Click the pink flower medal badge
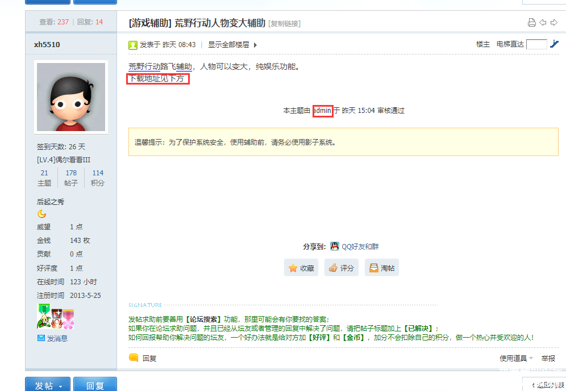566x391 pixels. pyautogui.click(x=69, y=319)
